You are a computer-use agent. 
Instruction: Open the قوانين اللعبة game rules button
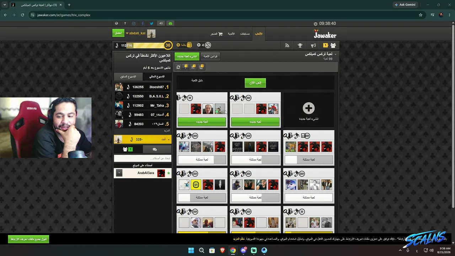[x=210, y=56]
